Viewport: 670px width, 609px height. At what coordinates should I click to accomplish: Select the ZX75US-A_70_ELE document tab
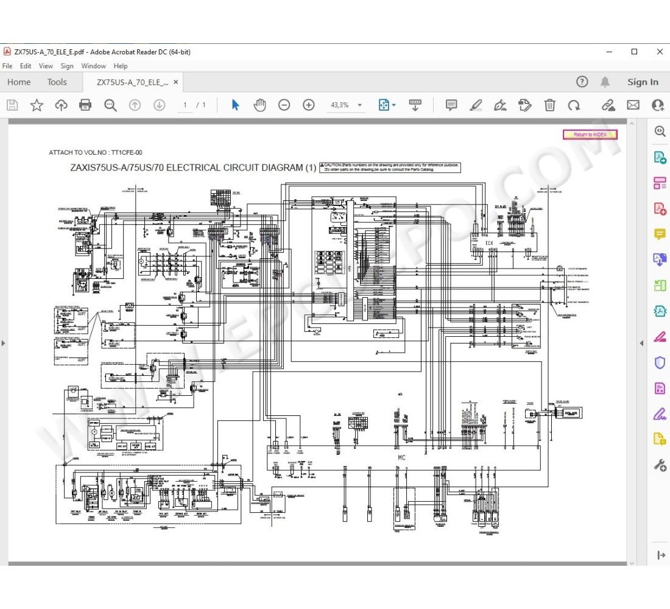(x=132, y=82)
